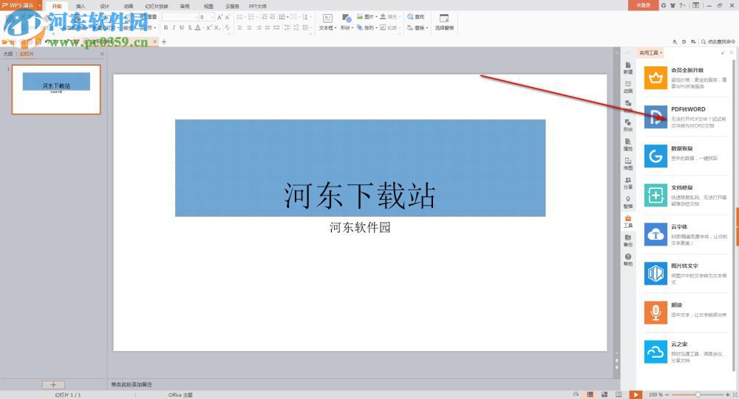This screenshot has height=399, width=739.
Task: Switch to the 动画 ribbon tab
Action: point(128,6)
